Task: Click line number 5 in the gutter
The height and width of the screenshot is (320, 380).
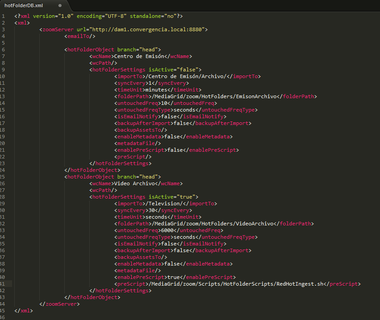Action: tap(3, 43)
